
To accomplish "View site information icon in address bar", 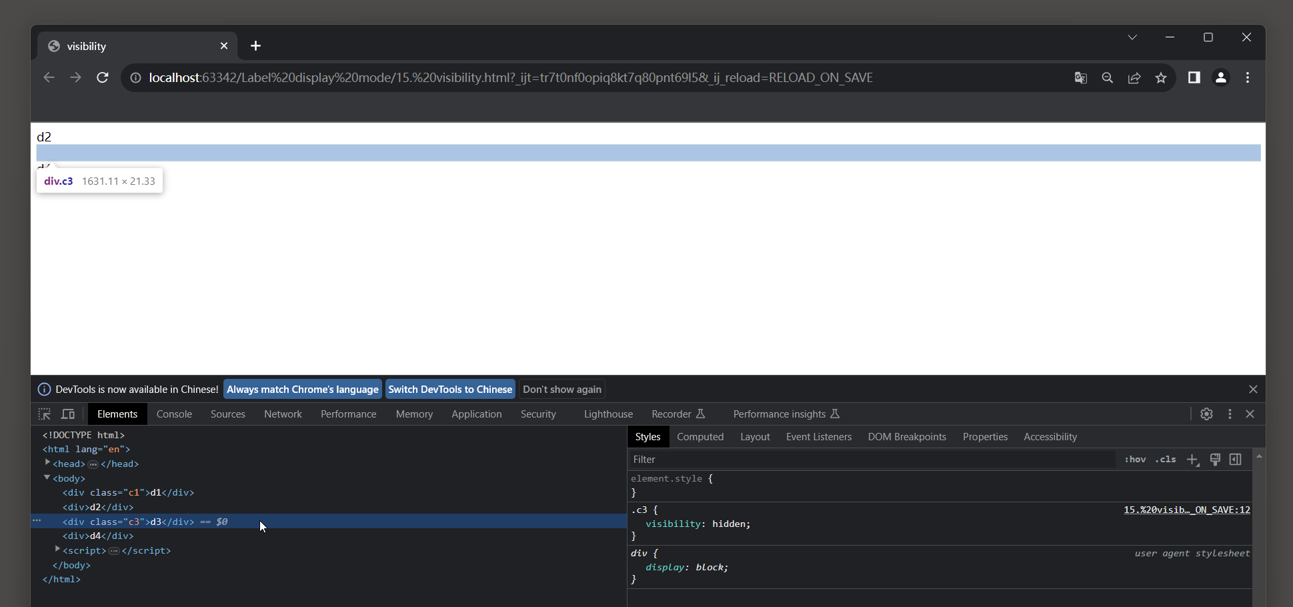I will pyautogui.click(x=135, y=78).
